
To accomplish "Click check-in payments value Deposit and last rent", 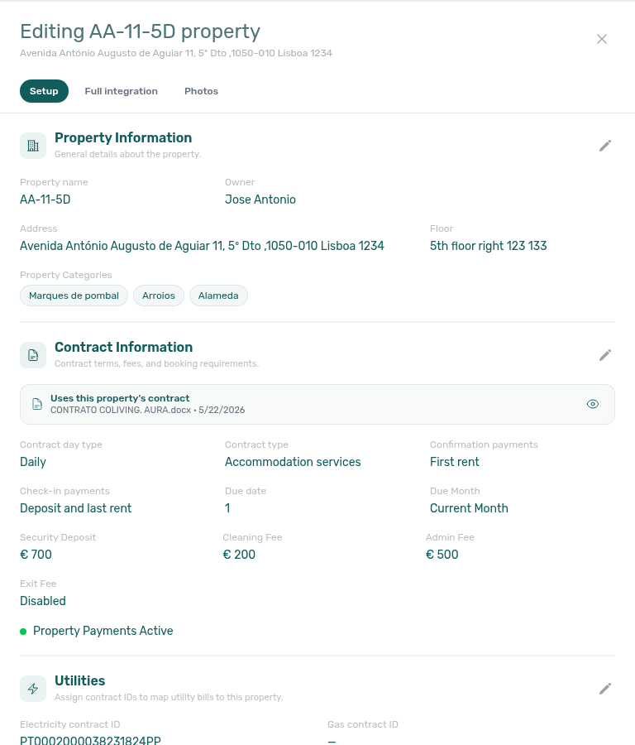I will tap(75, 508).
